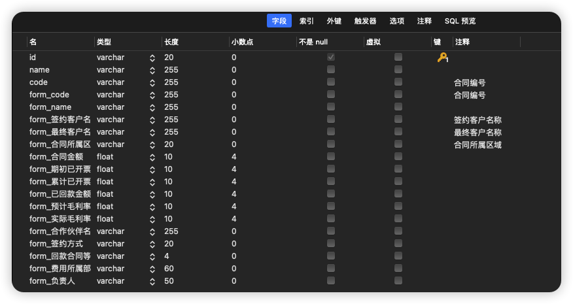This screenshot has height=304, width=573.
Task: Select the form_合同所属区 field name
Action: click(60, 144)
